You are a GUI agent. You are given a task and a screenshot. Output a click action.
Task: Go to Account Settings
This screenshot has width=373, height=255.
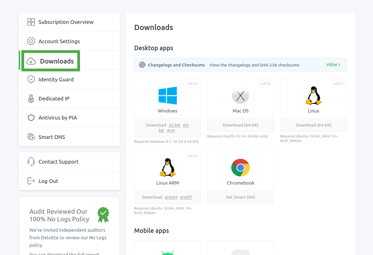pyautogui.click(x=69, y=41)
